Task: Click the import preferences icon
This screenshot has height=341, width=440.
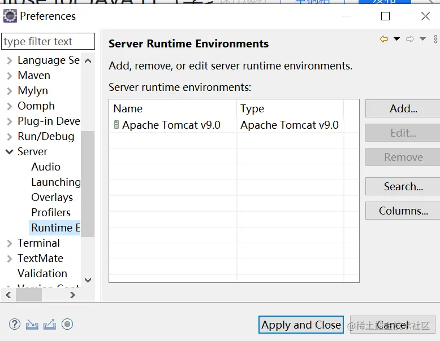Action: [x=32, y=324]
